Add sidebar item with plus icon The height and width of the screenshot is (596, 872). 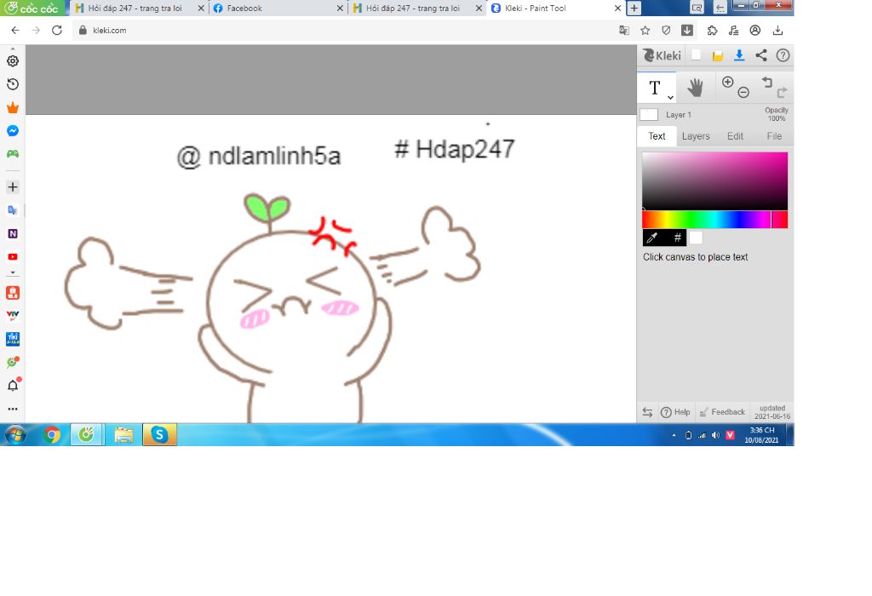pos(13,186)
